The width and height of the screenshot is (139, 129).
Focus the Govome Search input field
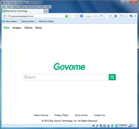point(66,77)
